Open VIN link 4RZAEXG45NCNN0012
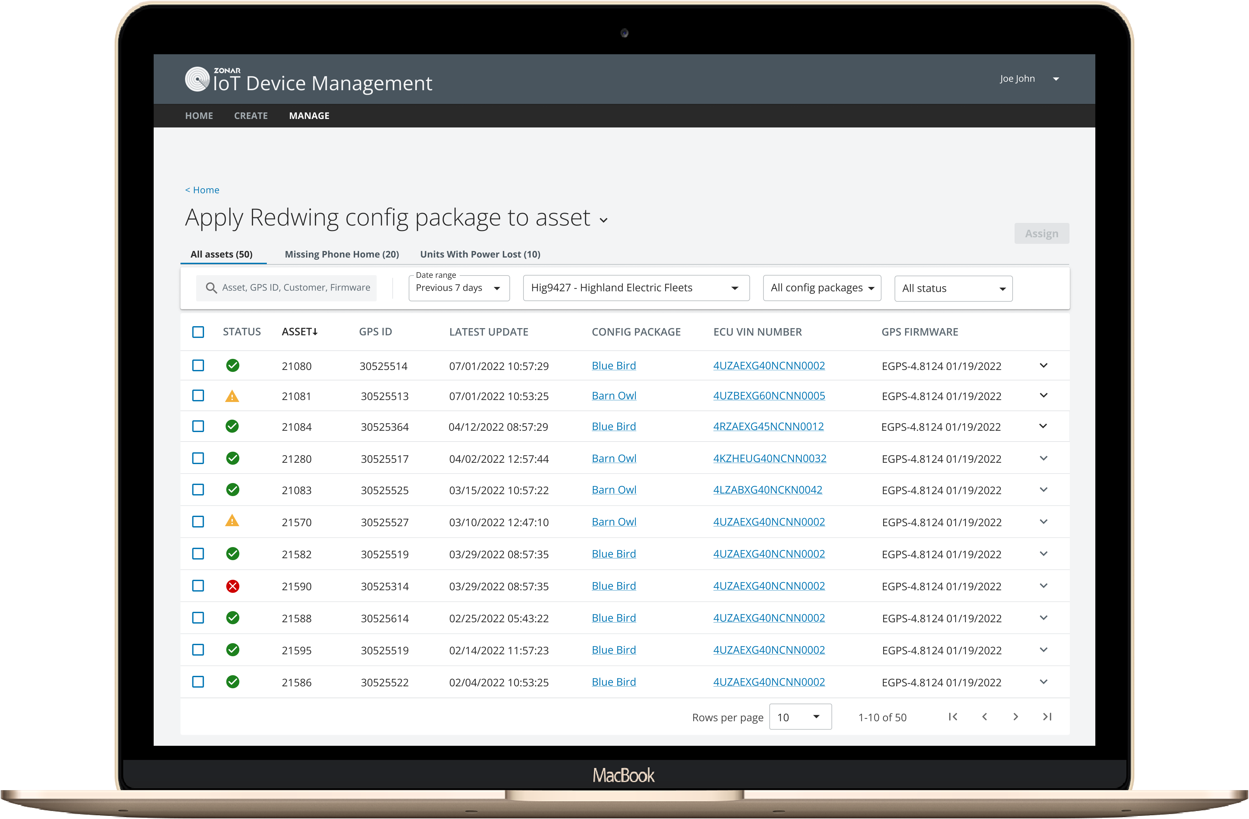 click(768, 426)
